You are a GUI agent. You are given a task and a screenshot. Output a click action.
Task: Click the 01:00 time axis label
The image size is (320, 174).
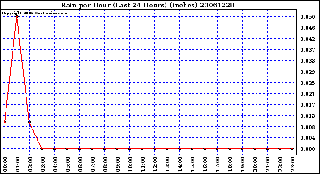(x=18, y=164)
